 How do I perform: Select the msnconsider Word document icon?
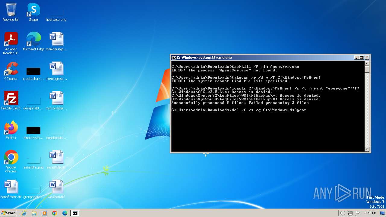coord(56,100)
